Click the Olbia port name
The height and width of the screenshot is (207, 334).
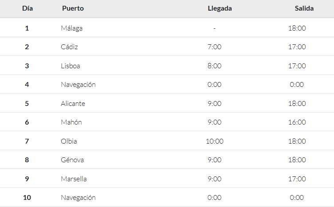(69, 141)
